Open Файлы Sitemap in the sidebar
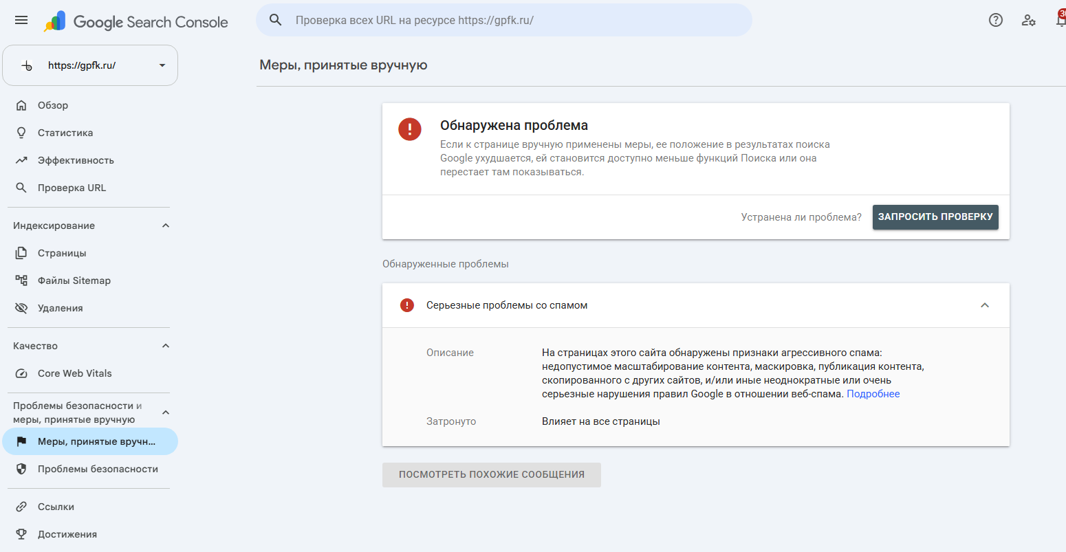The image size is (1066, 552). (90, 280)
